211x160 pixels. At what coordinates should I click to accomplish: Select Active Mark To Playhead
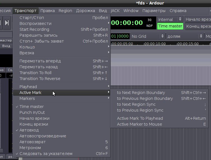coord(160,118)
